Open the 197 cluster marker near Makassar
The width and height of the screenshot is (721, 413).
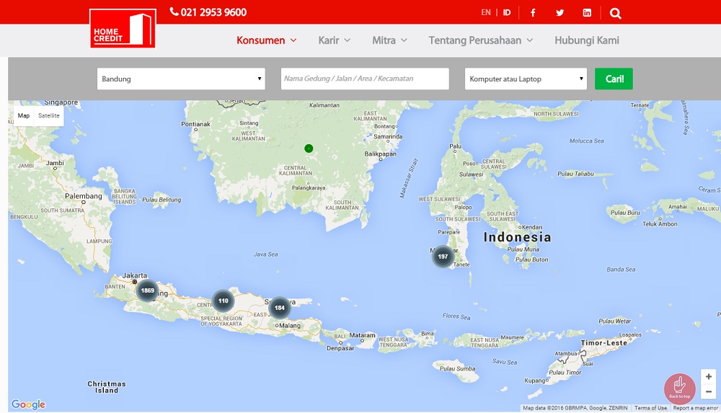point(443,256)
